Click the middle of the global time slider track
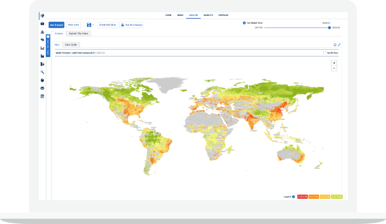Image resolution: width=386 pixels, height=224 pixels. point(297,28)
